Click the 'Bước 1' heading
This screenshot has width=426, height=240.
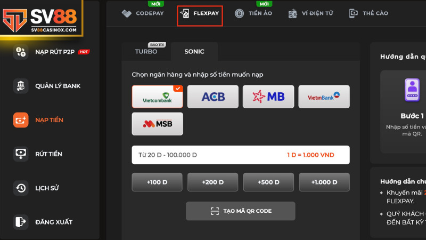pos(412,116)
